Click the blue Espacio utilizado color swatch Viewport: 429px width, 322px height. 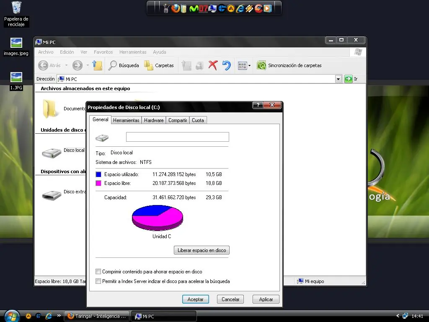(x=98, y=174)
